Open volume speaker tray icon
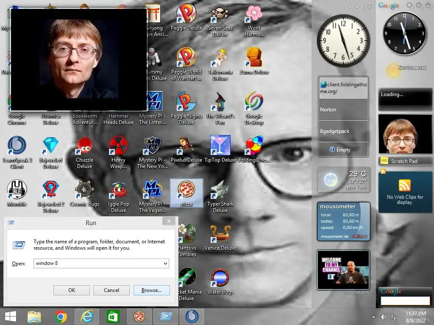The width and height of the screenshot is (434, 325). 384,317
